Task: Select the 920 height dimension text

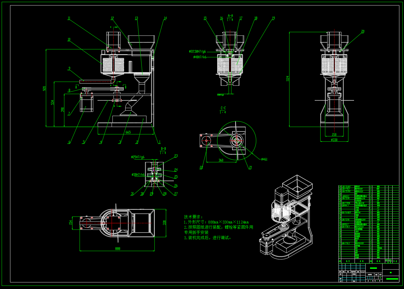Action: pos(44,88)
